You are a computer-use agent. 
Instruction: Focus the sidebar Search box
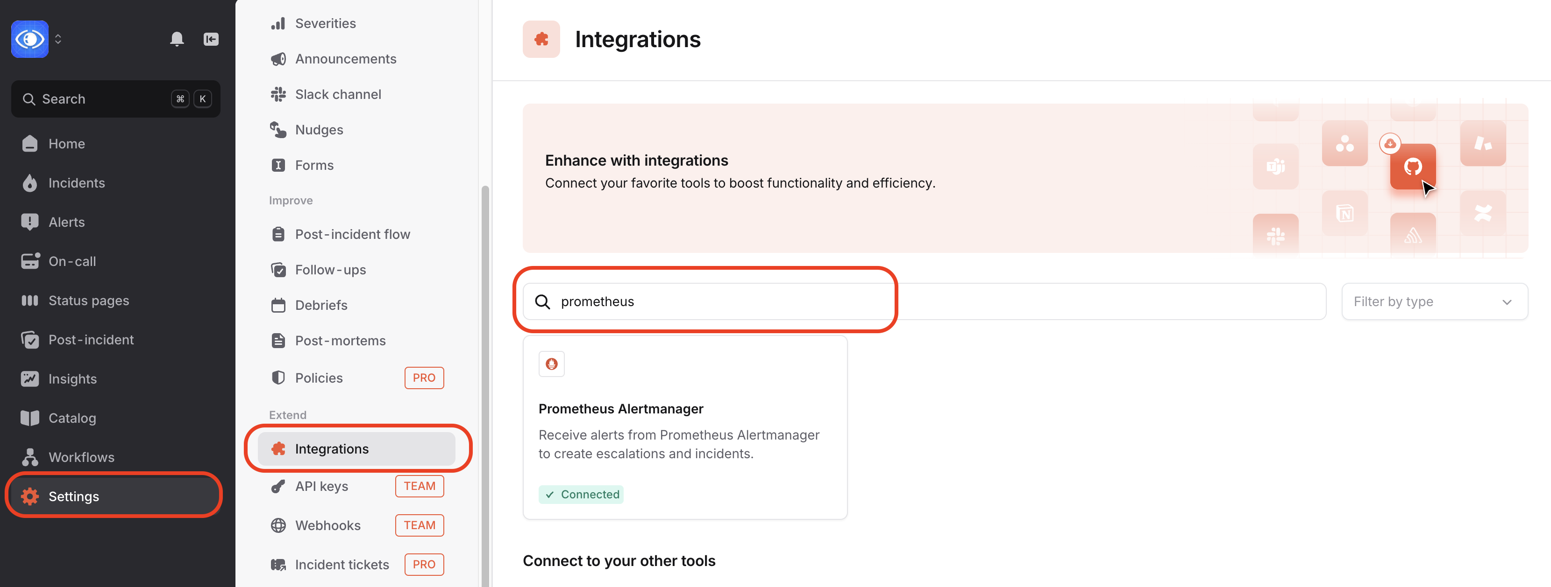pos(115,98)
